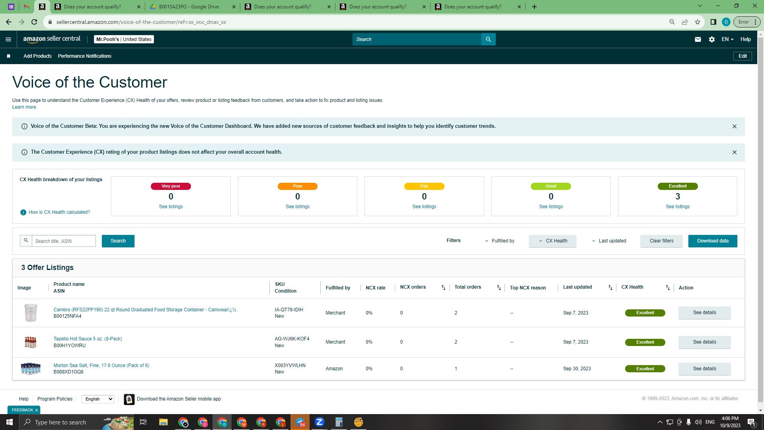
Task: See details for Cambro Food Storage Container
Action: point(704,313)
